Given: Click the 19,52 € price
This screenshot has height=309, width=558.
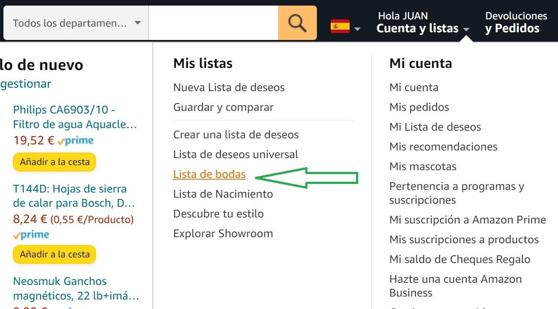Looking at the screenshot, I should 34,140.
